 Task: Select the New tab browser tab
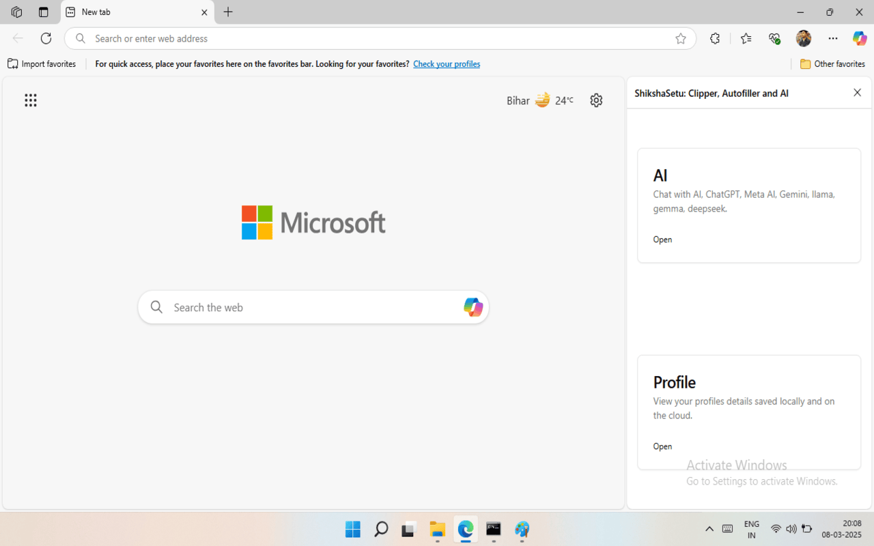pyautogui.click(x=137, y=12)
